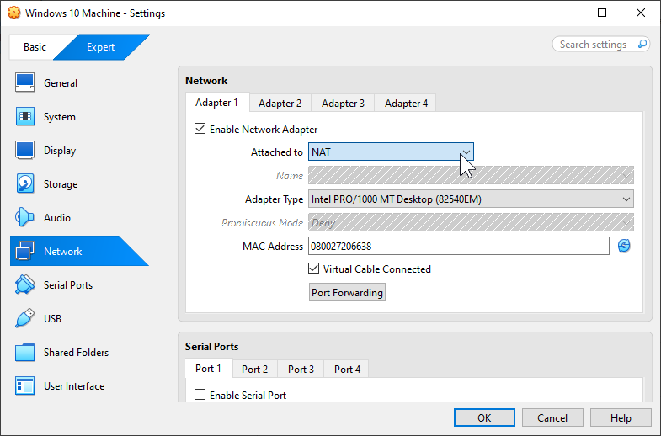Select the serial Port 1 tab
The height and width of the screenshot is (436, 661).
[208, 368]
